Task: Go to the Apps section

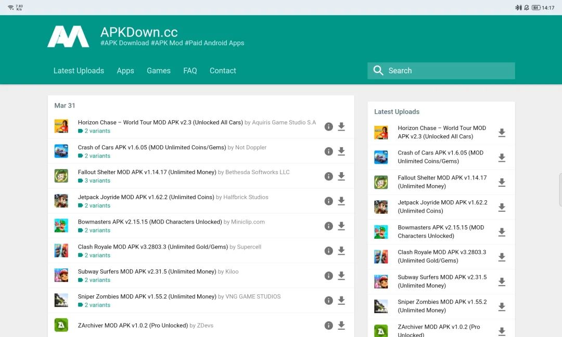Action: [125, 71]
